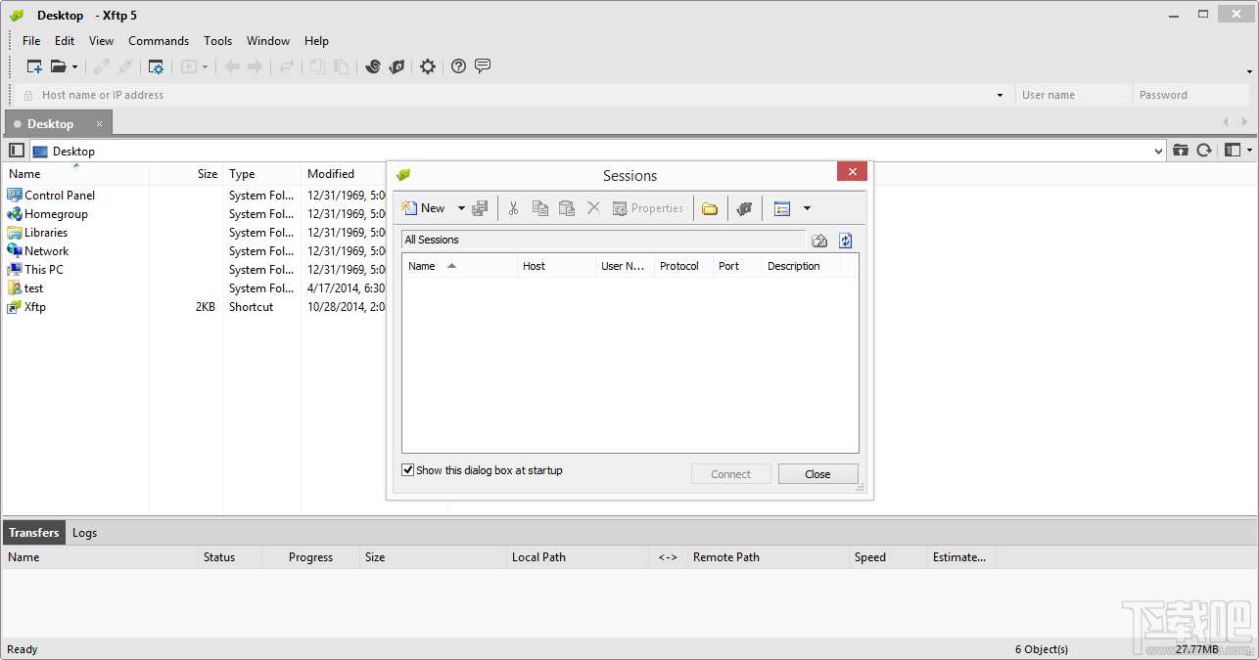Uncheck Show this dialog box at startup
This screenshot has height=660, width=1259.
[407, 469]
